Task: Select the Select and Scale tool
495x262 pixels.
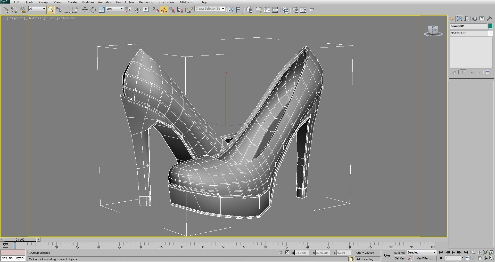Action: (102, 10)
